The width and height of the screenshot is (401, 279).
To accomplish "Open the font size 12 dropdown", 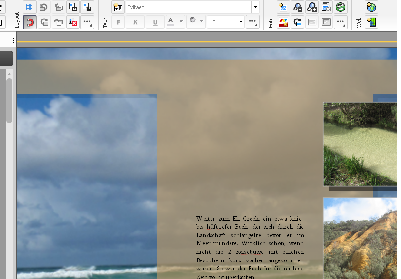I will (241, 22).
